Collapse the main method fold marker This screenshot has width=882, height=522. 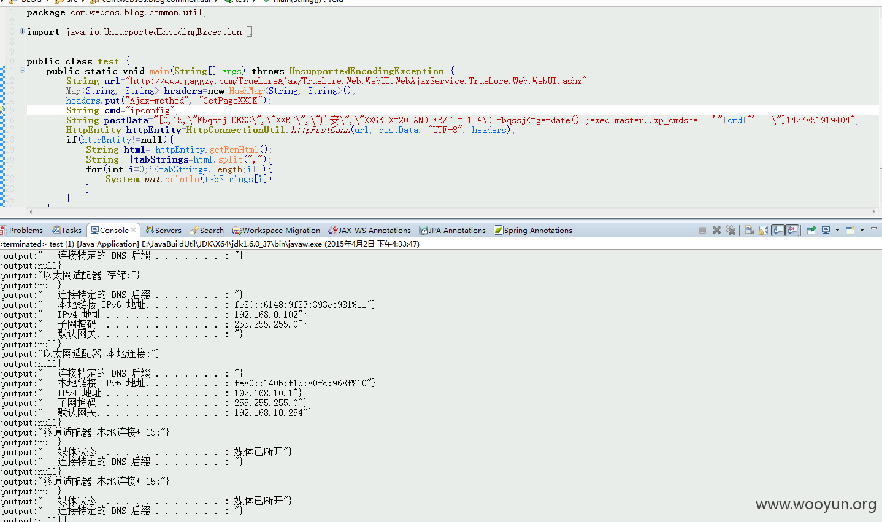22,71
